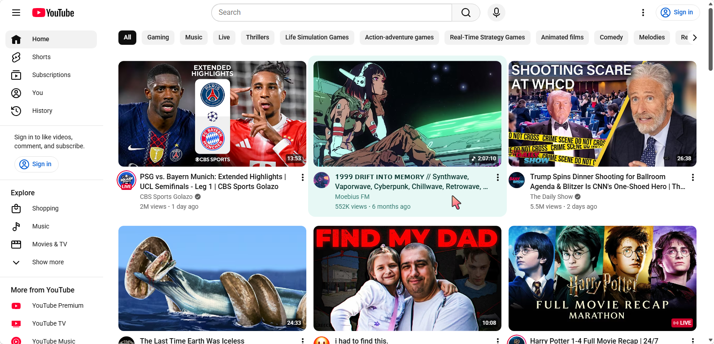Click the Subscriptions sidebar icon
This screenshot has height=344, width=714.
16,75
